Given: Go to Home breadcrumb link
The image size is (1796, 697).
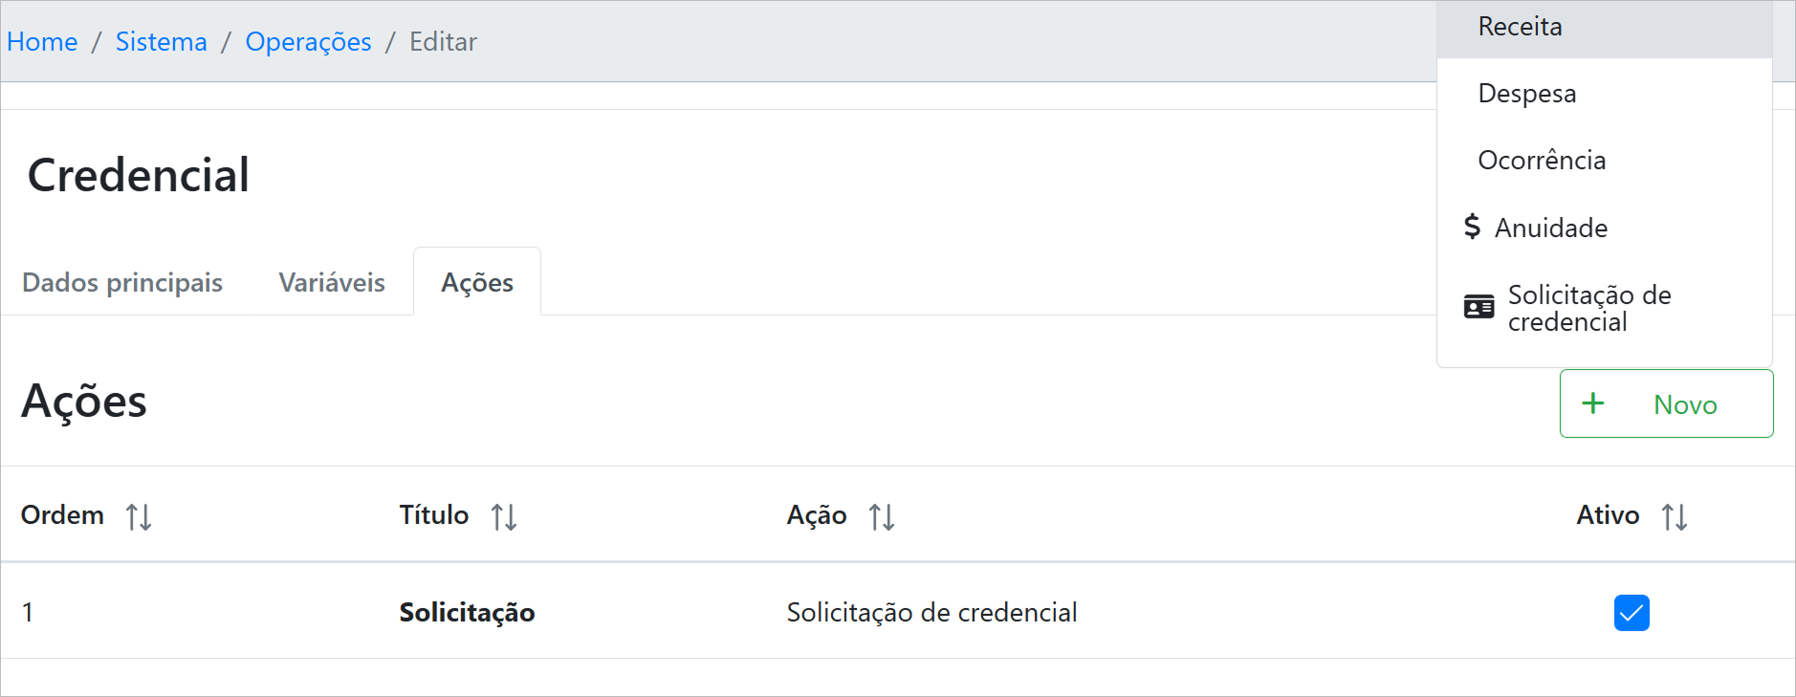Looking at the screenshot, I should pyautogui.click(x=42, y=42).
